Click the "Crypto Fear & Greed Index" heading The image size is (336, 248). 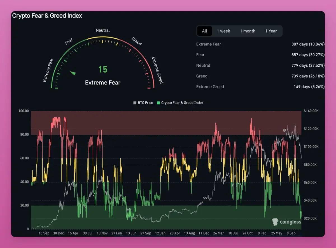[47, 16]
